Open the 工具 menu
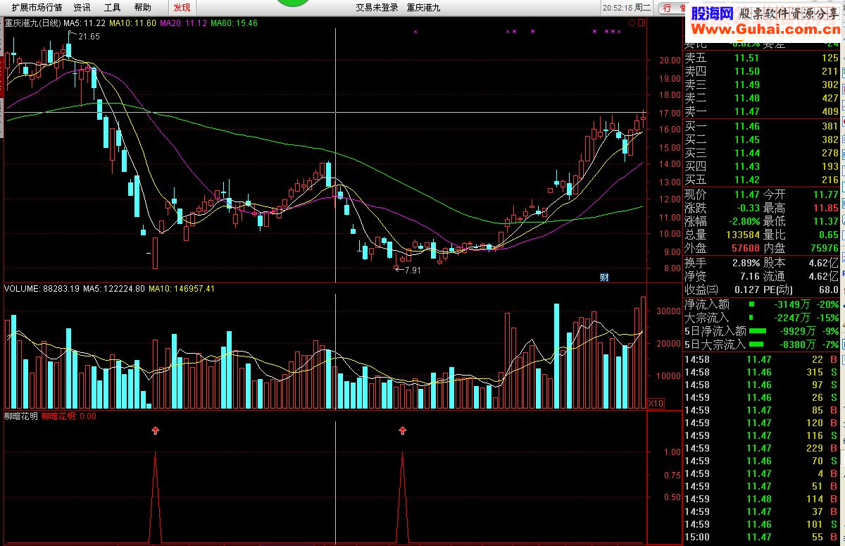 tap(112, 7)
